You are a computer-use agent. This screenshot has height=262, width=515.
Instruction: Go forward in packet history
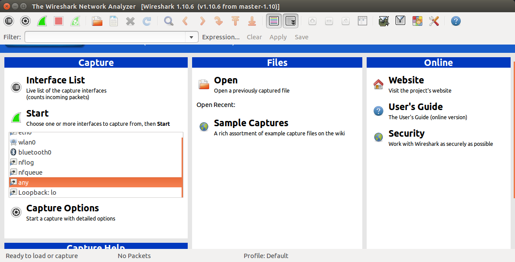click(202, 21)
